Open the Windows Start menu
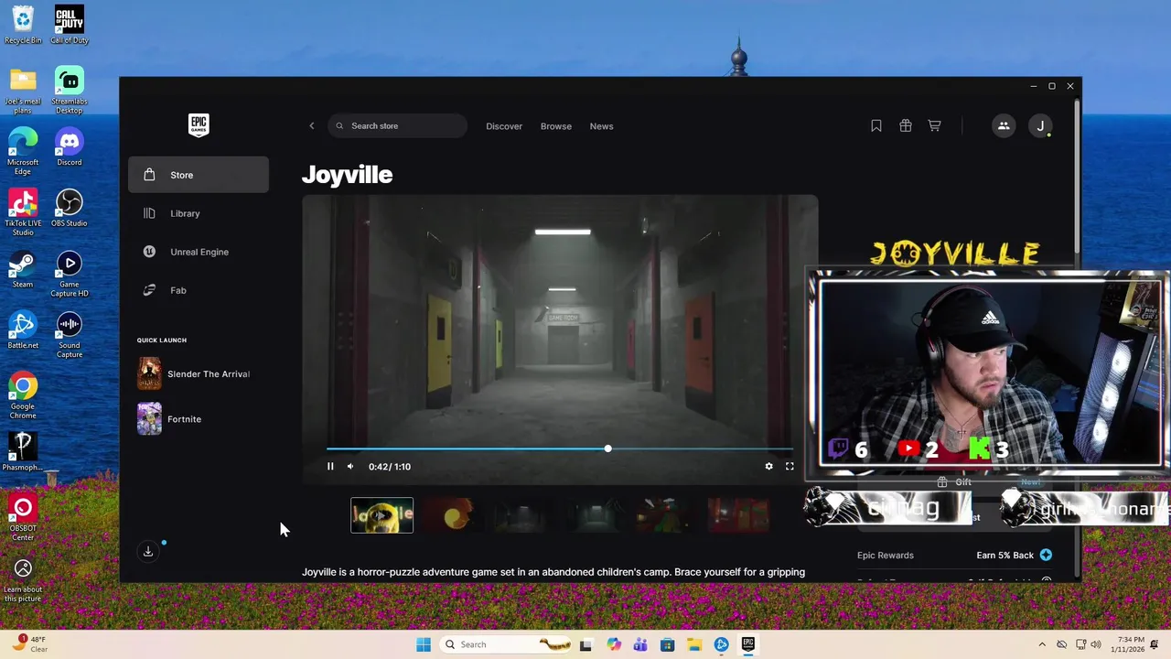This screenshot has height=659, width=1171. 424,644
